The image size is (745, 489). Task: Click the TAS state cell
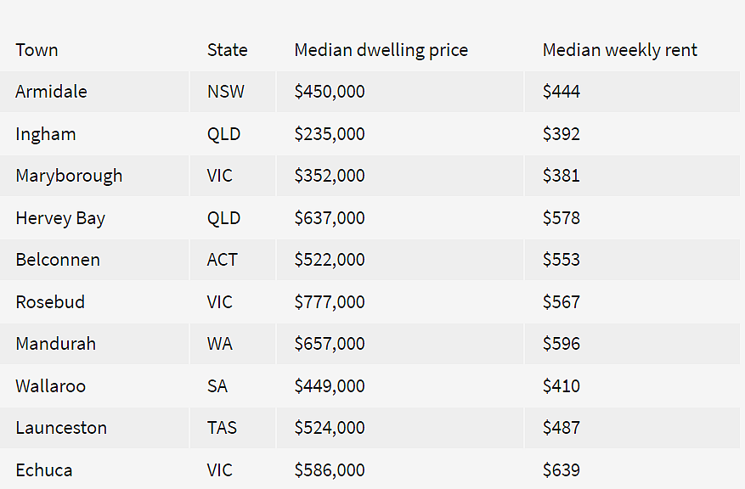(x=222, y=428)
